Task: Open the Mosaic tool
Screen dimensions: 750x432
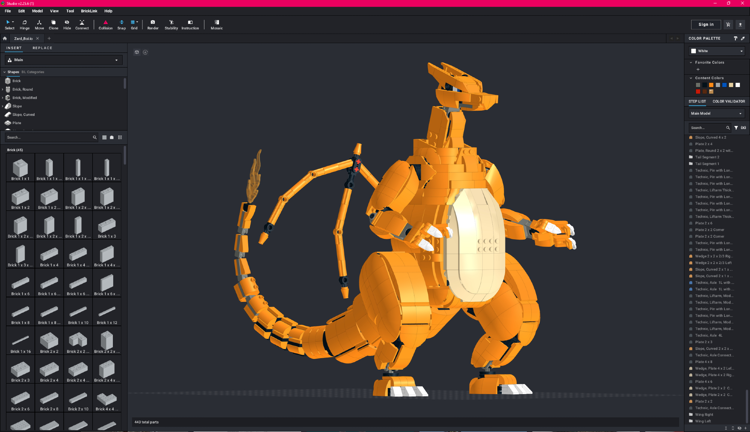Action: click(x=216, y=24)
